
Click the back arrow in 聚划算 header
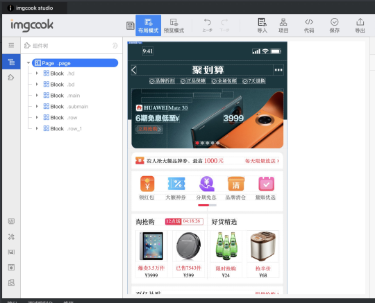click(x=134, y=70)
